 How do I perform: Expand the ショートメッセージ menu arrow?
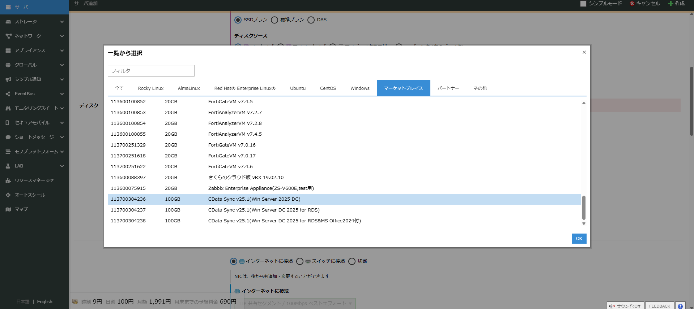[62, 137]
